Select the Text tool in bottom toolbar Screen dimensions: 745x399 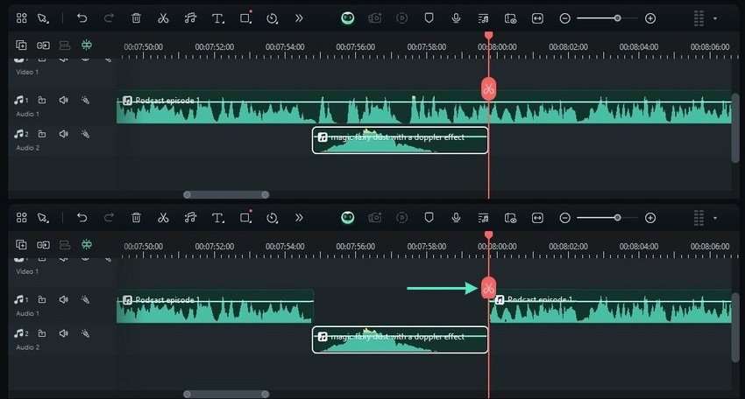(217, 218)
